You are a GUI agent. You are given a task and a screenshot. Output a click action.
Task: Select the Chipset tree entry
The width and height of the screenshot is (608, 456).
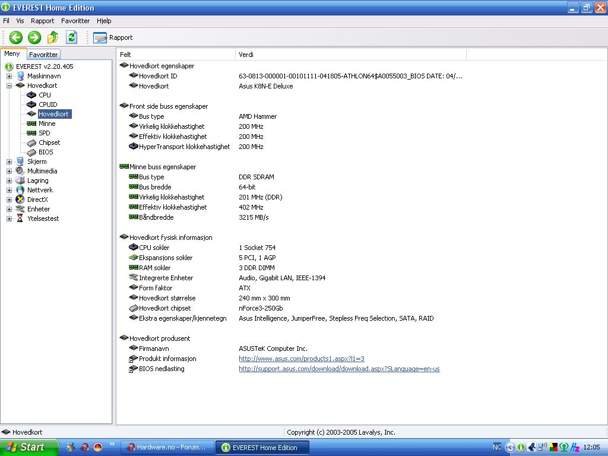click(x=49, y=142)
